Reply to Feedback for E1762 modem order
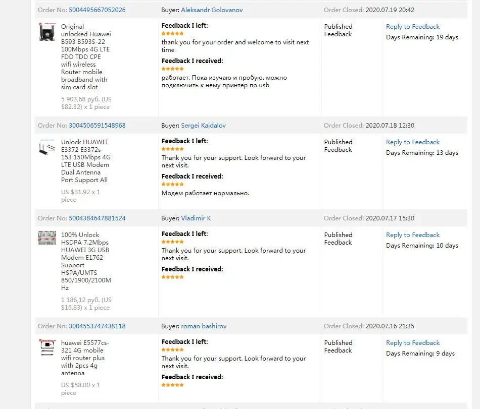This screenshot has height=409, width=480. click(413, 235)
